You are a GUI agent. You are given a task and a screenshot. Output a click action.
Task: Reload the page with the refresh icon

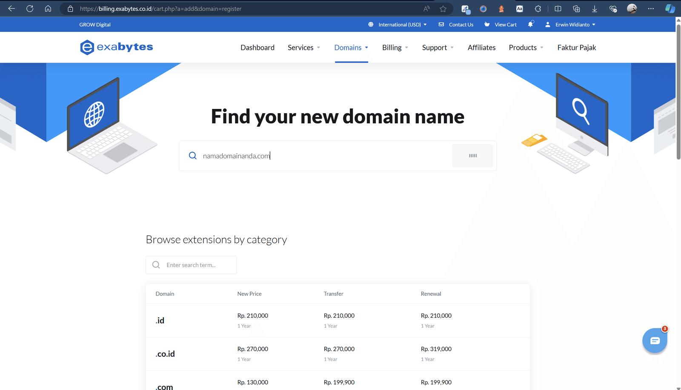(x=30, y=9)
